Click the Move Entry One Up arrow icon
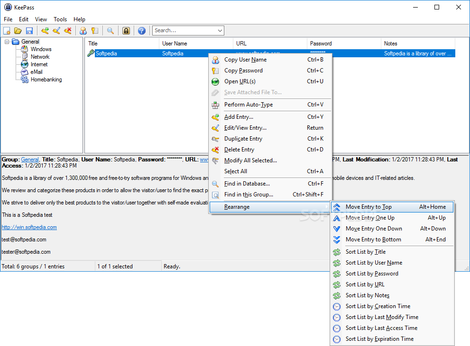Viewport: 470px width, 346px height. coord(337,218)
